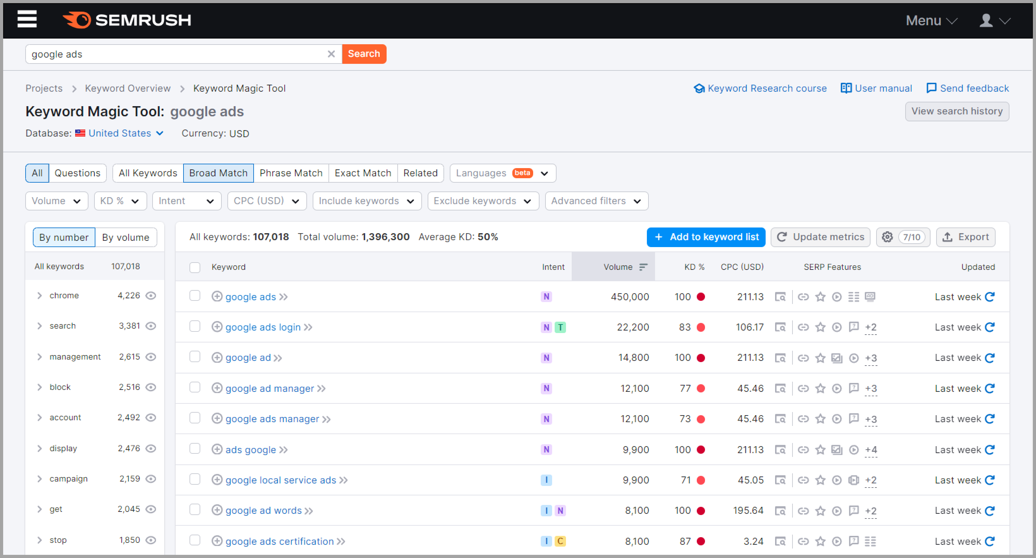Click the column settings gear icon

pyautogui.click(x=888, y=237)
